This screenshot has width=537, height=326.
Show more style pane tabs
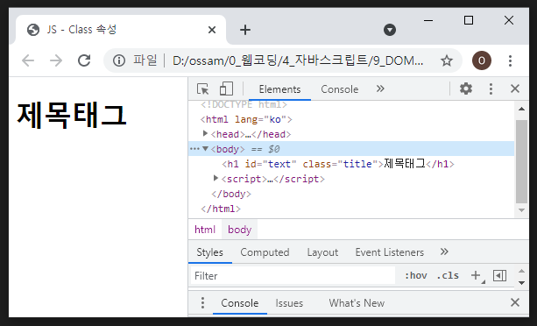444,252
